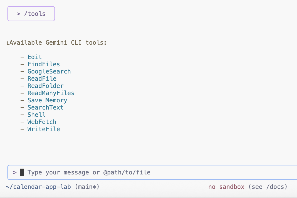The height and width of the screenshot is (198, 297).
Task: Choose GoogleSearch in the tools list
Action: pos(49,72)
